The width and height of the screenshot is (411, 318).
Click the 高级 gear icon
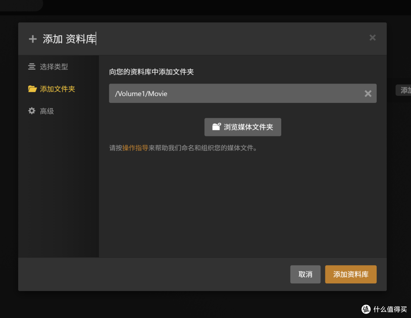click(x=32, y=111)
